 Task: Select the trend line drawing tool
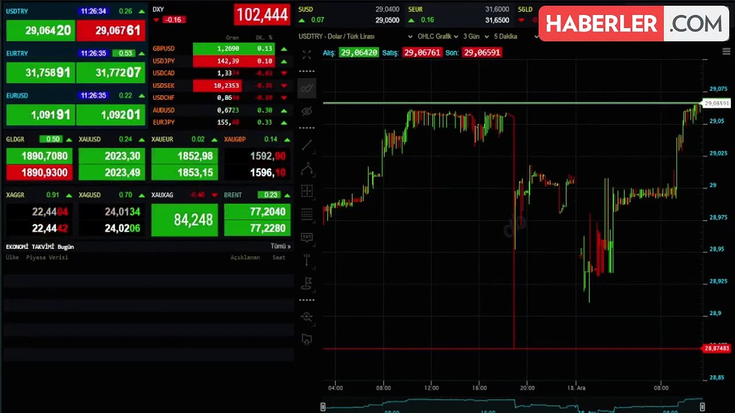pos(307,145)
